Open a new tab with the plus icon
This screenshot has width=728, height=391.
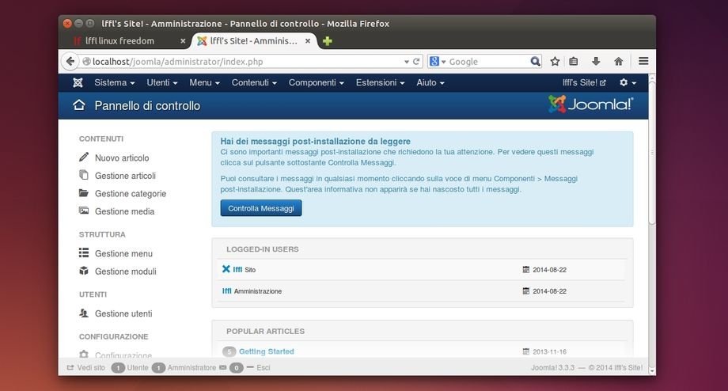click(328, 41)
